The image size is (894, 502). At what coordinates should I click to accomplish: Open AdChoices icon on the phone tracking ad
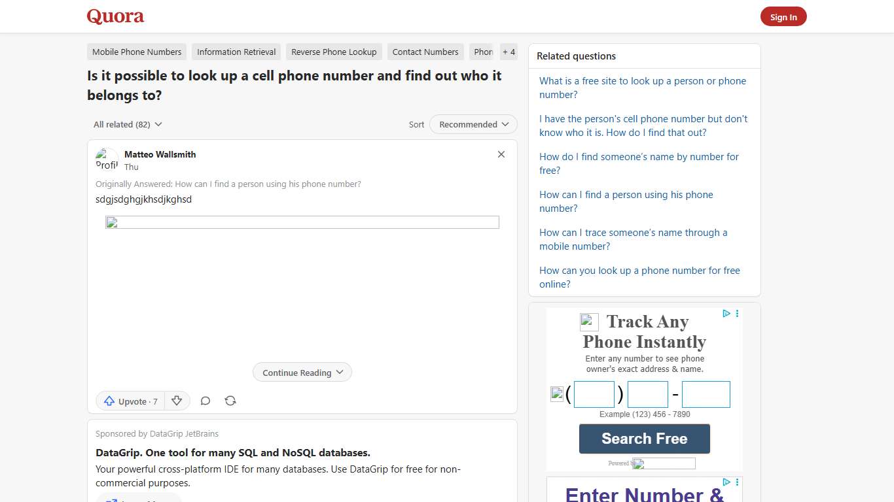tap(726, 314)
